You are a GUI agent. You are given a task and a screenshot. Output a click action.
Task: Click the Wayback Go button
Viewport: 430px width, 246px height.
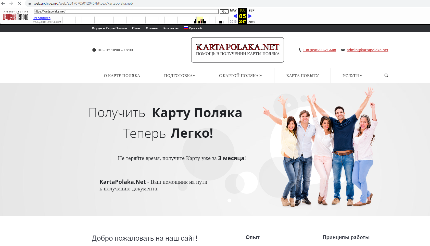(x=224, y=11)
